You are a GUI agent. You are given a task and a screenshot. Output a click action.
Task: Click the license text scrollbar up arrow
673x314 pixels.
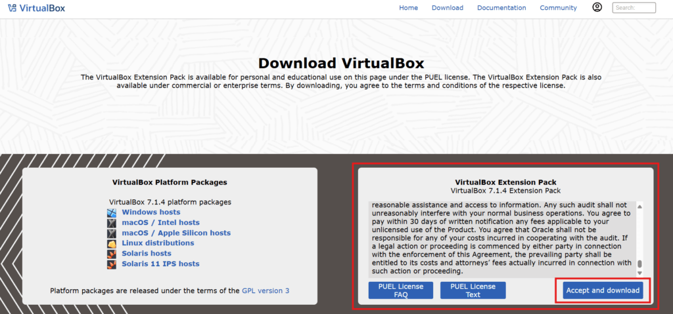click(640, 207)
